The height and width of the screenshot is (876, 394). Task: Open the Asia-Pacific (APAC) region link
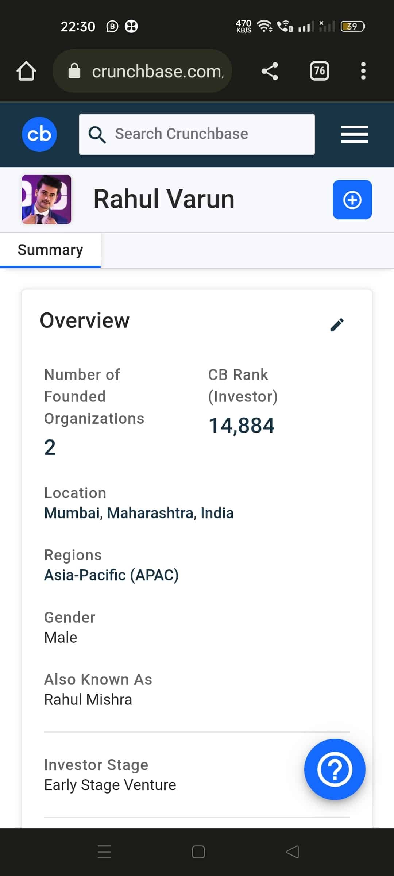tap(111, 575)
